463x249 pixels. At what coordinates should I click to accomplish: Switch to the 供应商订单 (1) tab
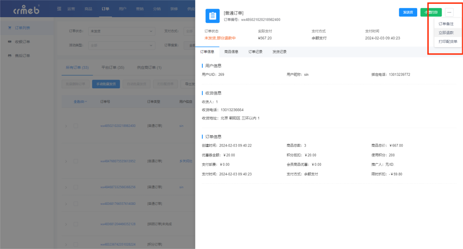[149, 68]
